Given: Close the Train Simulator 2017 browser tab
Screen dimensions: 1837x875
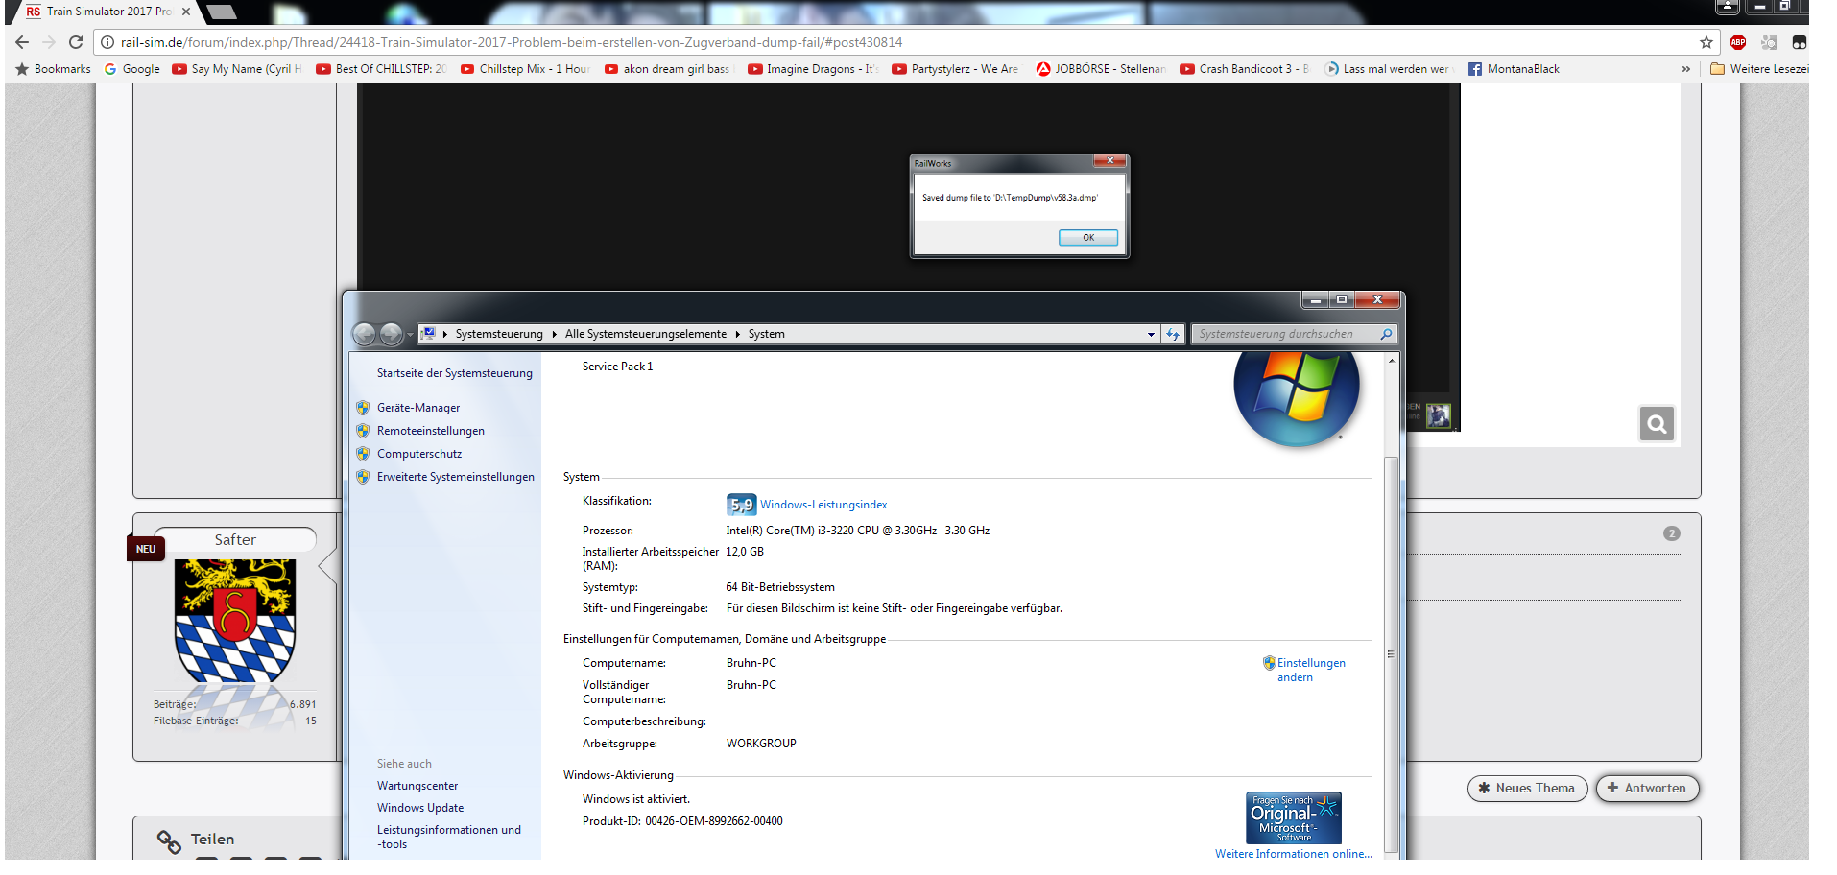Looking at the screenshot, I should 186,12.
